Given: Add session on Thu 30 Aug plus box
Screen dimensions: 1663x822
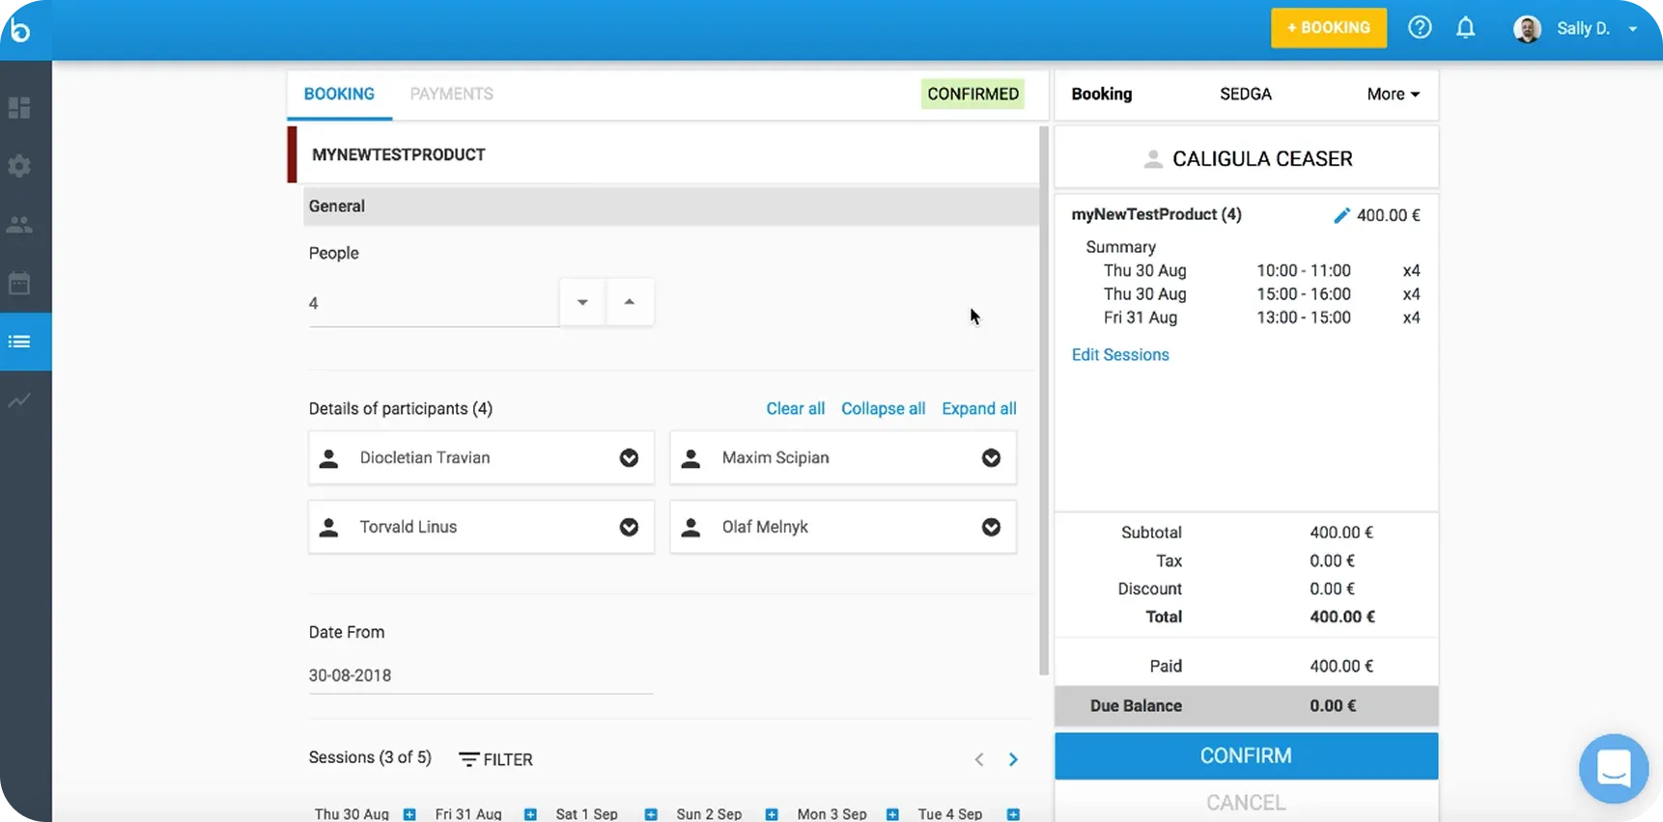Looking at the screenshot, I should 409,814.
